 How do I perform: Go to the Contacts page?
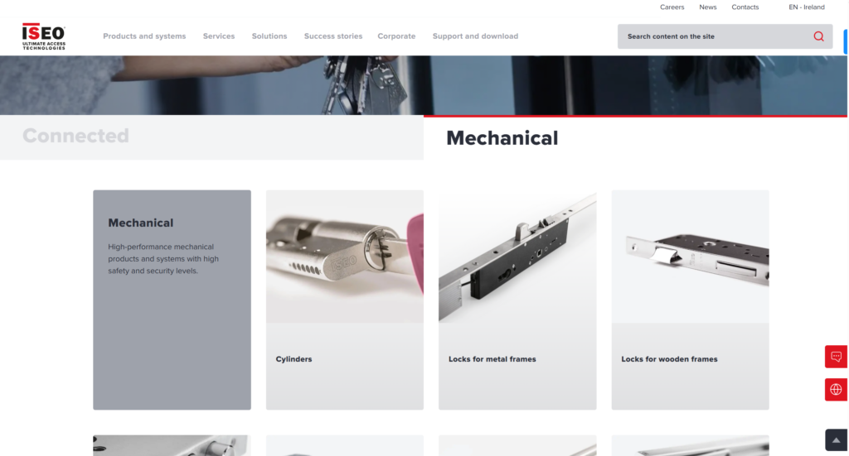745,7
